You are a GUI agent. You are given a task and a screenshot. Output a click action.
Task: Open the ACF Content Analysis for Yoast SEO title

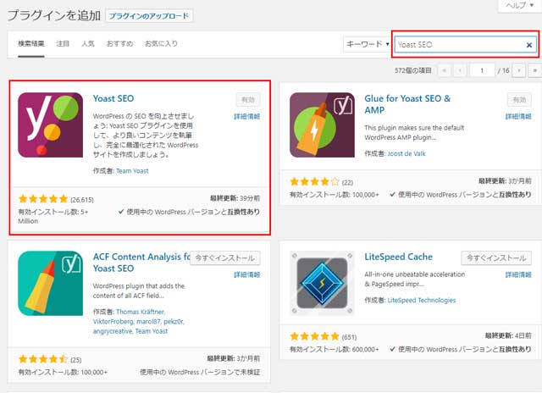tap(141, 263)
